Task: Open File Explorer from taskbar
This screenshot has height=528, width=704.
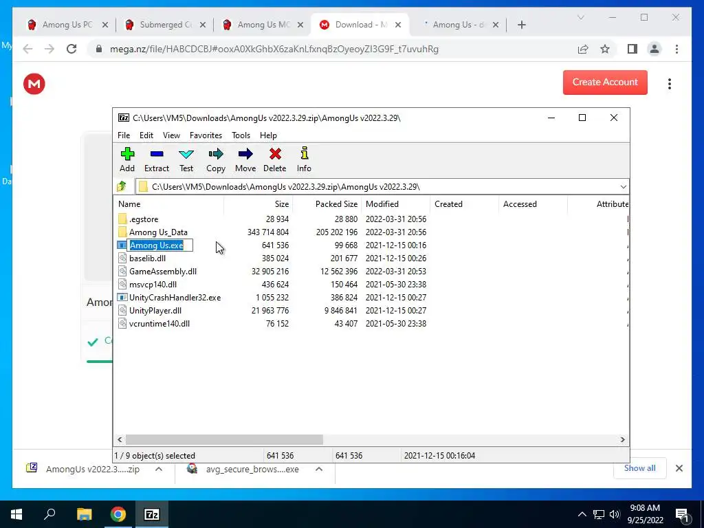Action: (84, 514)
